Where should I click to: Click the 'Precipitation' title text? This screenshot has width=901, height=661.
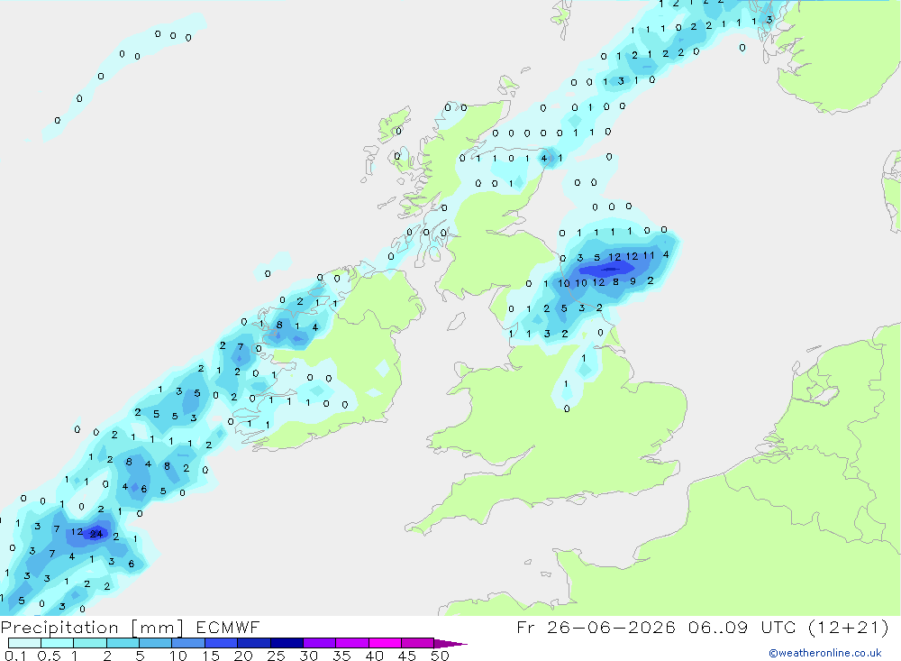pos(59,628)
